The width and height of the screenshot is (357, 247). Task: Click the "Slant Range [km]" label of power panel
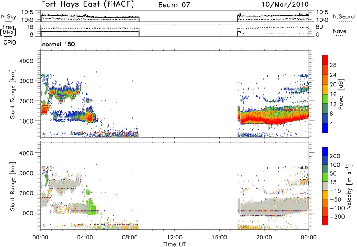coord(12,94)
